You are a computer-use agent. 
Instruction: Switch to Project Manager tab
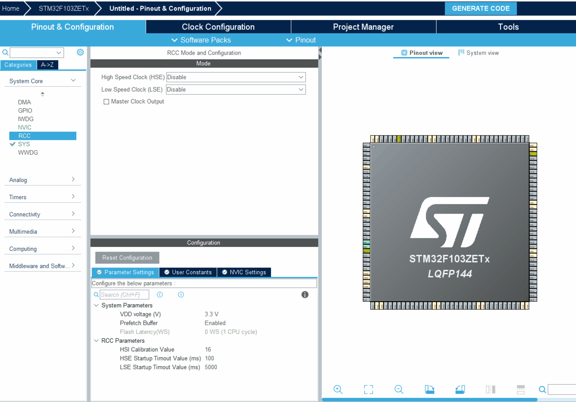tap(363, 27)
